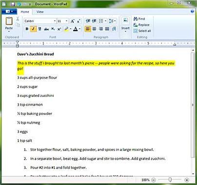This screenshot has width=197, height=185.
Task: Open the WordPad file menu button
Action: tap(9, 12)
